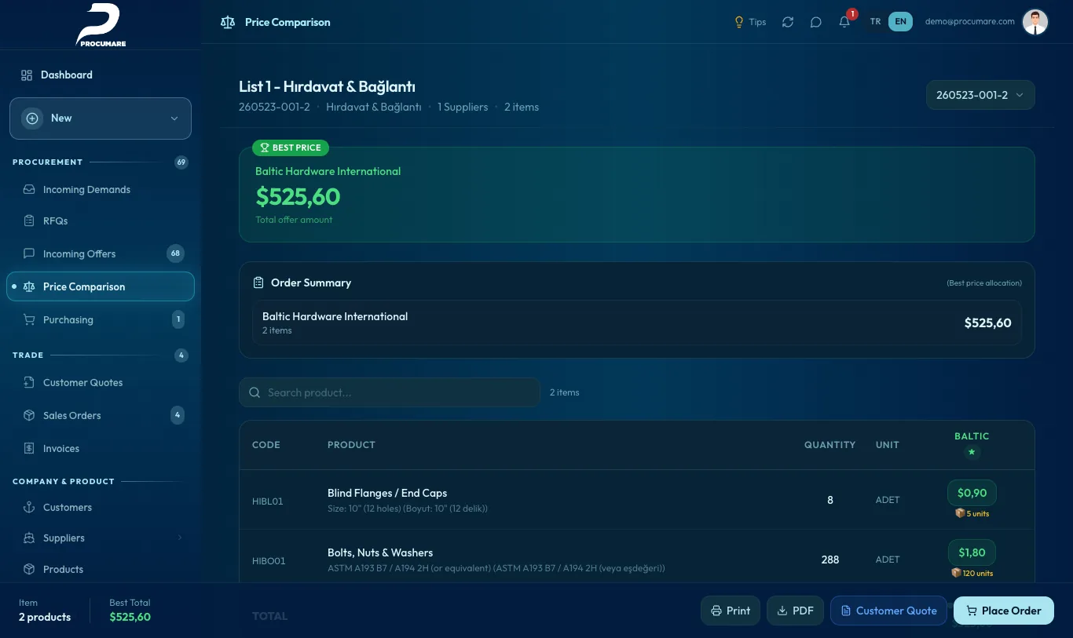The image size is (1073, 638).
Task: Export with the PDF button
Action: 795,611
